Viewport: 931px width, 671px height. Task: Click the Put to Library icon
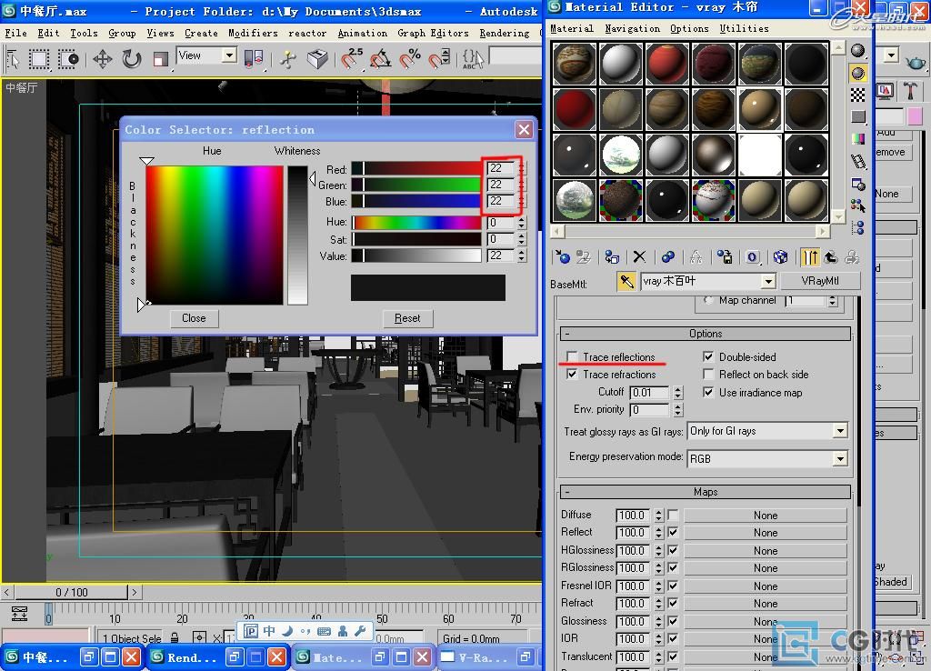pyautogui.click(x=725, y=257)
